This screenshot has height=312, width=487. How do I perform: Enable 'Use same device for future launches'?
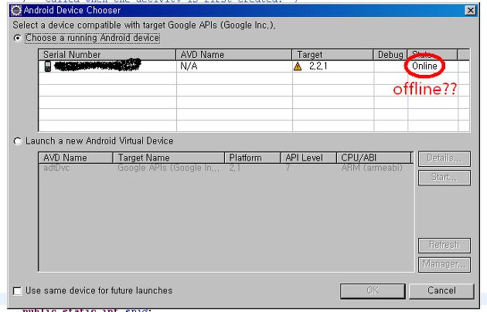coord(17,291)
